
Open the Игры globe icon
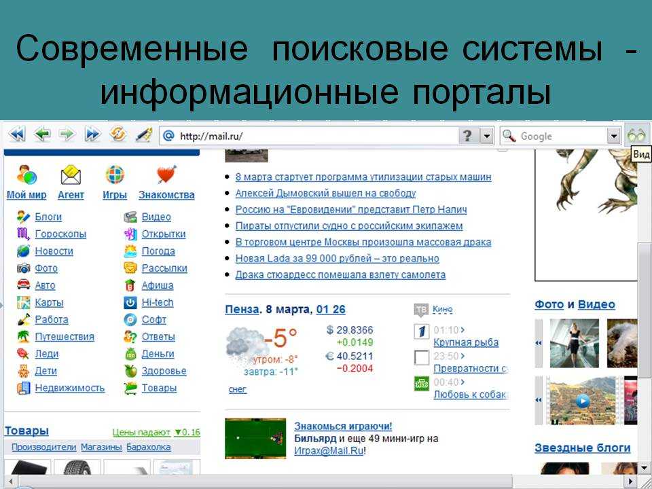point(115,175)
